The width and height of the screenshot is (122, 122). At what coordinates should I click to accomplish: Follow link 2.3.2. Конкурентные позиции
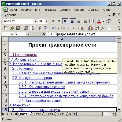pyautogui.click(x=42, y=87)
